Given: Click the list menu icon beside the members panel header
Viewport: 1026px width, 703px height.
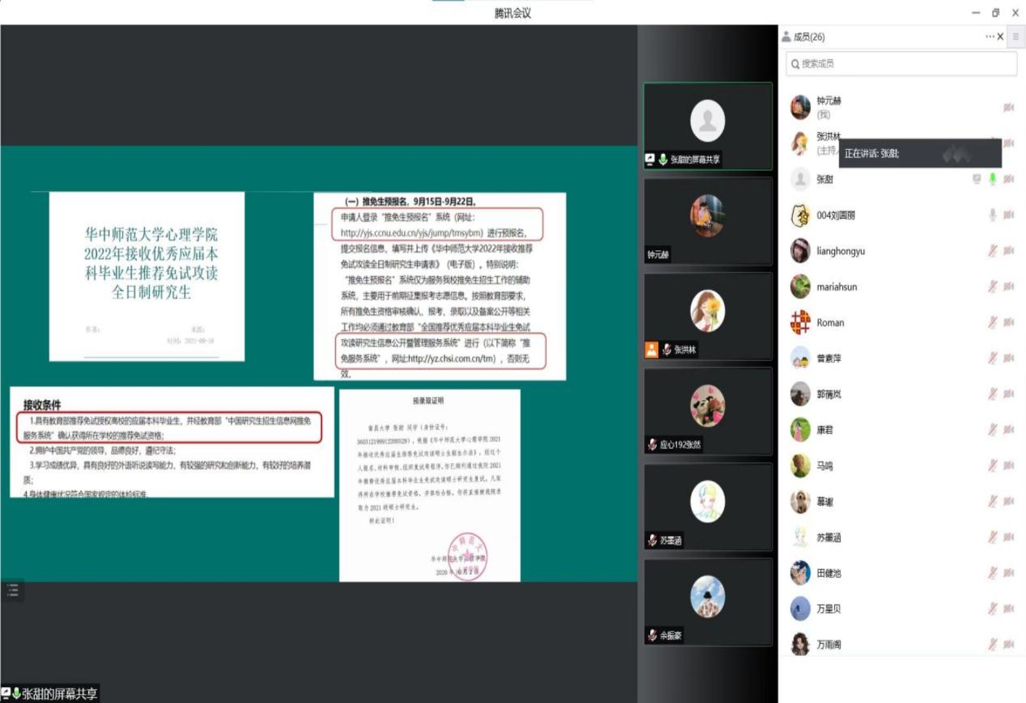Looking at the screenshot, I should click(x=1016, y=36).
